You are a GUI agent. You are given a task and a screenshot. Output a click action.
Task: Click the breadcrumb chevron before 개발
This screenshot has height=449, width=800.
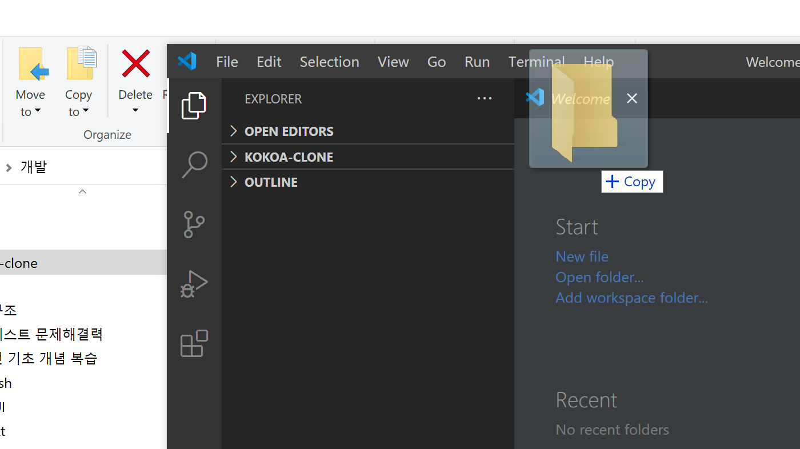point(9,167)
